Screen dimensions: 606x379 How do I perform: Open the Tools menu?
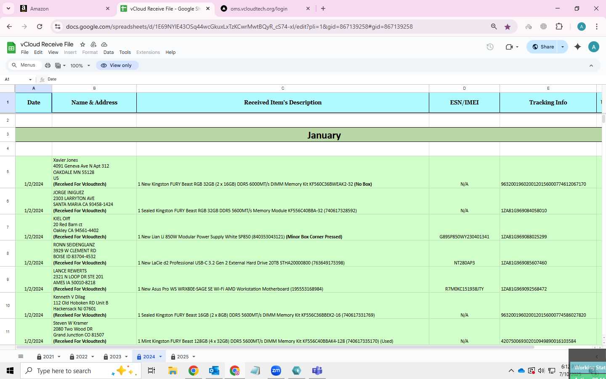coord(125,52)
